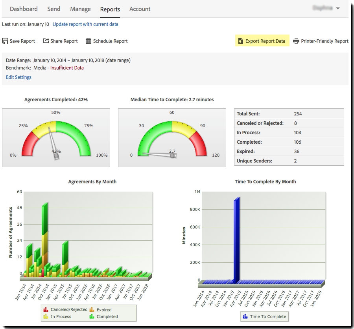This screenshot has width=354, height=329.
Task: Open the Schedule Report icon
Action: [x=88, y=40]
